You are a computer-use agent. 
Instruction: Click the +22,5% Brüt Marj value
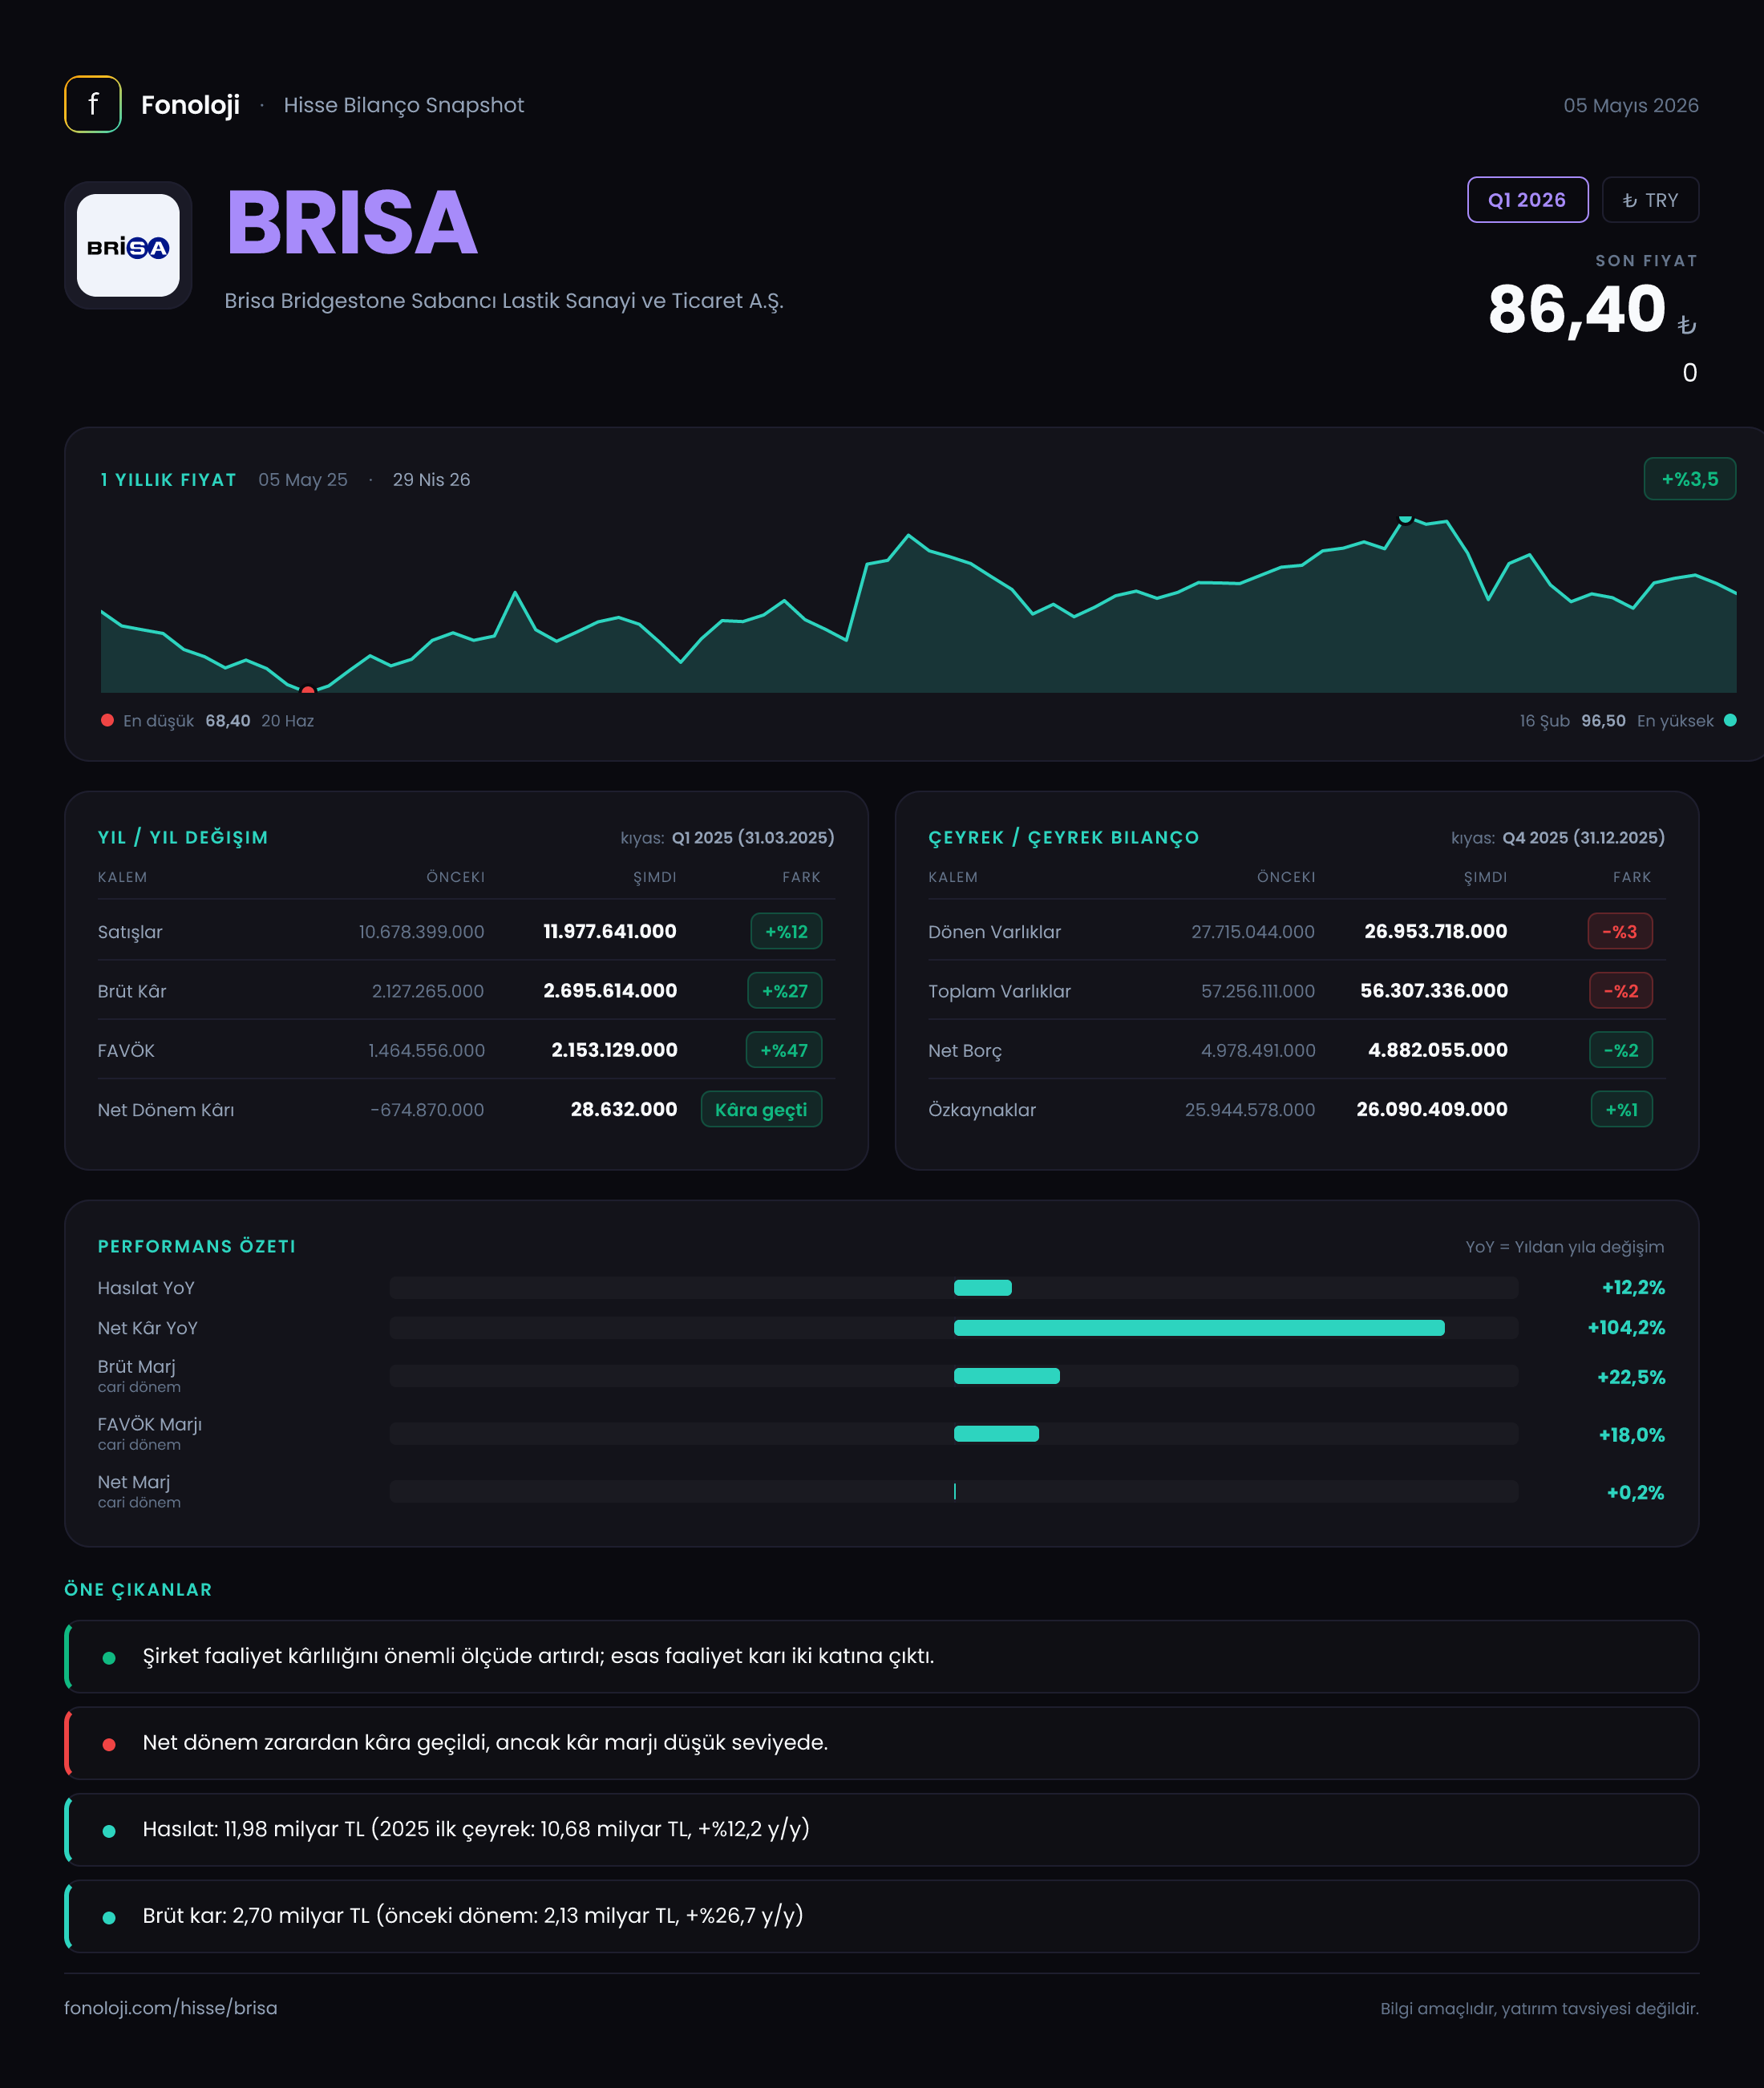coord(1631,1377)
